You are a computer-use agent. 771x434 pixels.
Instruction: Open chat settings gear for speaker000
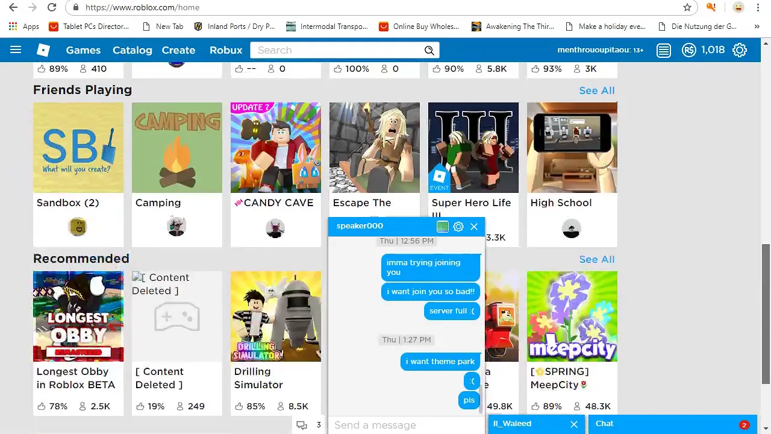pyautogui.click(x=458, y=227)
